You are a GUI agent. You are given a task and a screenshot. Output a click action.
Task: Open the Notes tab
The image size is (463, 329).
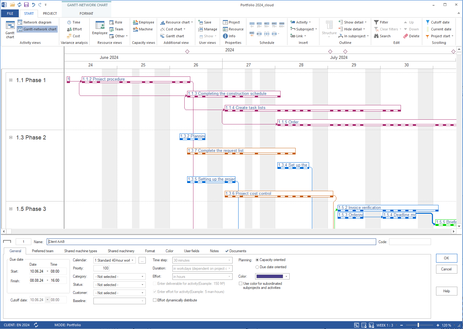click(214, 251)
